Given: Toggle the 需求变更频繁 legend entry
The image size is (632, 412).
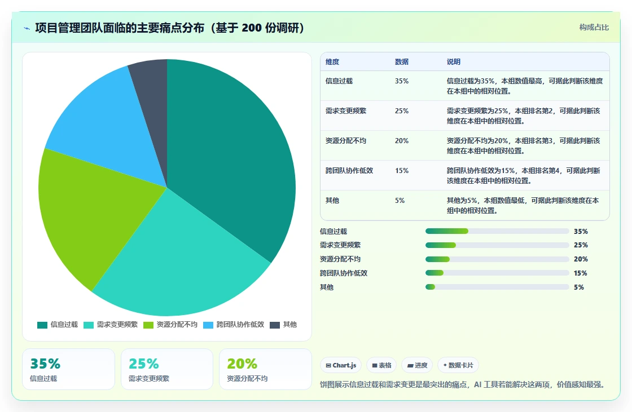Looking at the screenshot, I should click(111, 325).
